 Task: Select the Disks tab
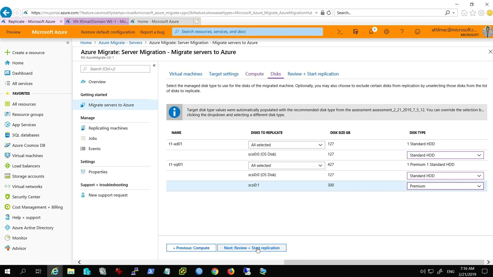tap(275, 74)
